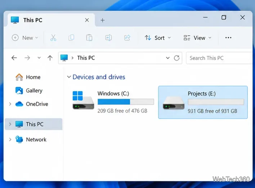The image size is (255, 188).
Task: Click the Network icon in sidebar
Action: click(19, 139)
